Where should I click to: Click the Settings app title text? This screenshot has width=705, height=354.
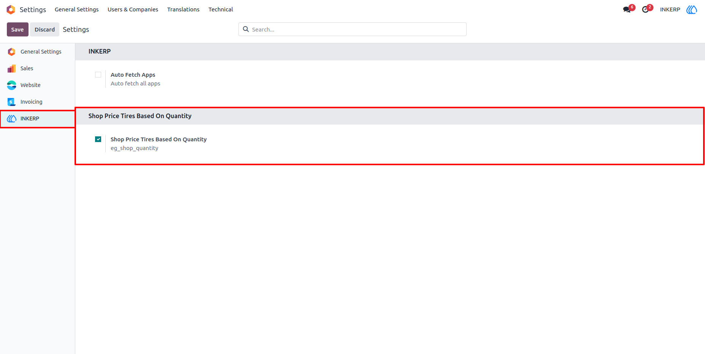tap(33, 9)
